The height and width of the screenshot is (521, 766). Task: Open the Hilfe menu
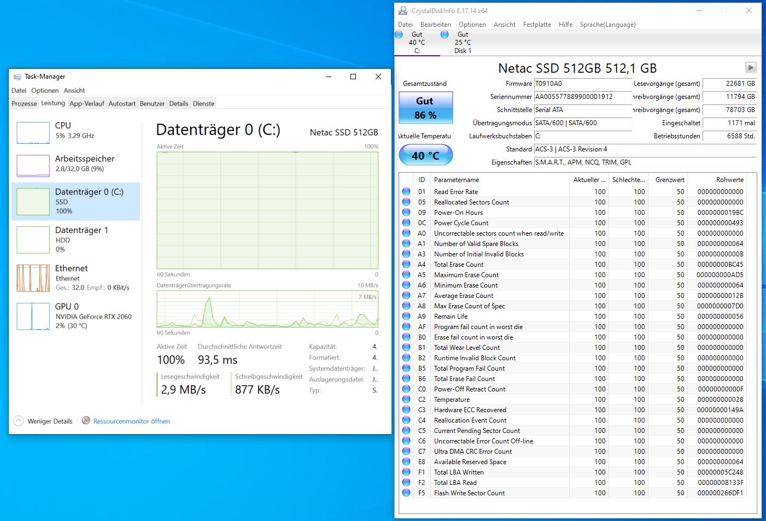566,25
